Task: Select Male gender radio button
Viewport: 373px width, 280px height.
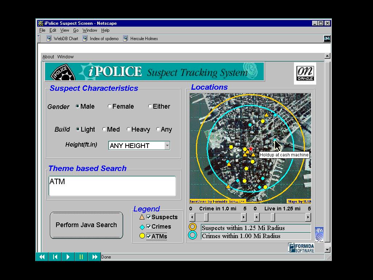Action: click(78, 106)
